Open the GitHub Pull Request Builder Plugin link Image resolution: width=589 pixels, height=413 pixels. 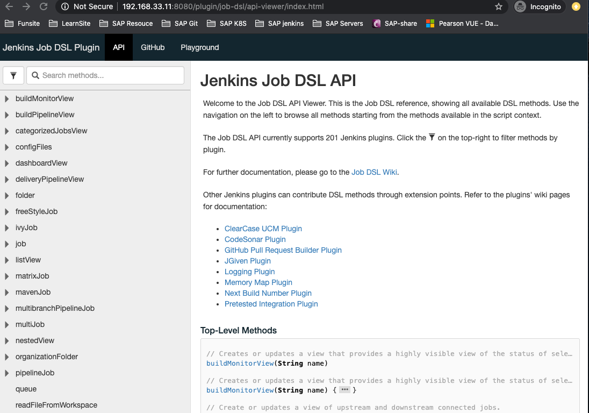283,250
